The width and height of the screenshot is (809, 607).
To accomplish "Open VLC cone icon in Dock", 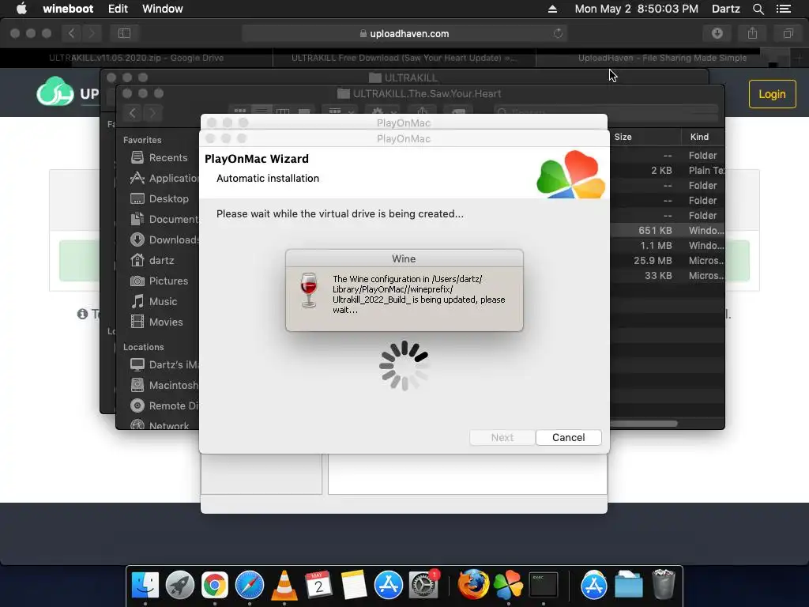I will (x=284, y=586).
